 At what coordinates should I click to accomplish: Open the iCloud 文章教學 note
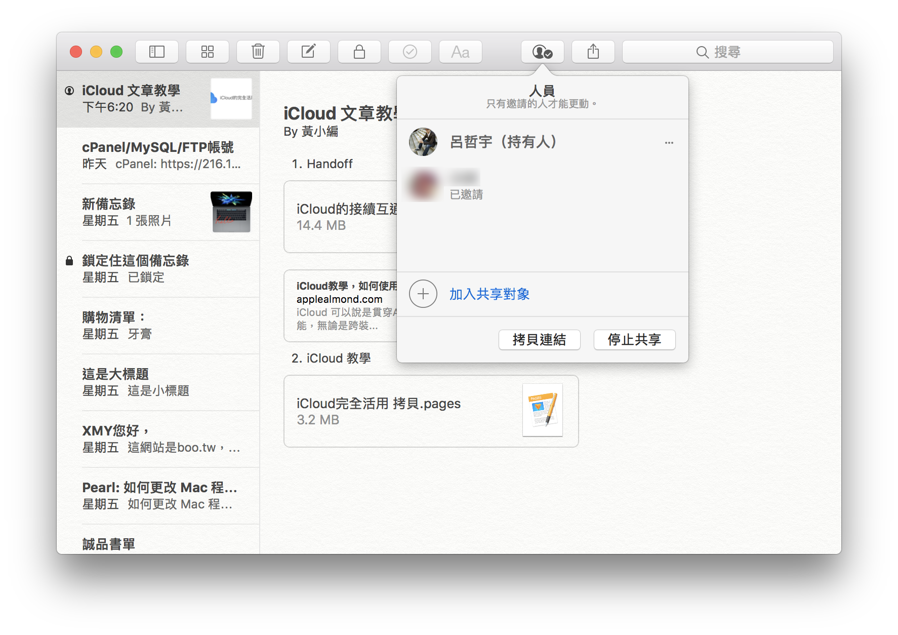point(158,99)
